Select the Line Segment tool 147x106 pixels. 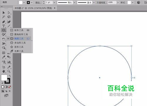[x=9, y=26]
